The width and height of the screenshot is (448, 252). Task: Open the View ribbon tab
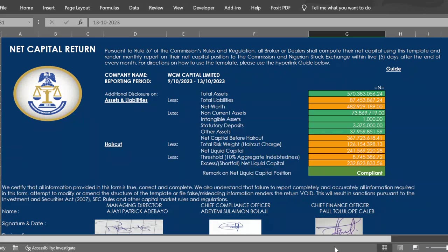pyautogui.click(x=178, y=8)
